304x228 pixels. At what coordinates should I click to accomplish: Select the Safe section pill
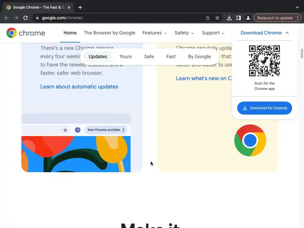(x=149, y=56)
